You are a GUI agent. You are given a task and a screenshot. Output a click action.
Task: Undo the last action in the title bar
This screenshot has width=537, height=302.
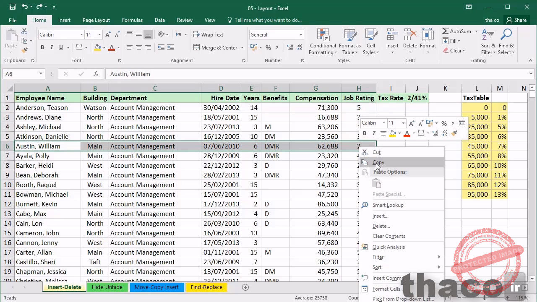tap(25, 7)
